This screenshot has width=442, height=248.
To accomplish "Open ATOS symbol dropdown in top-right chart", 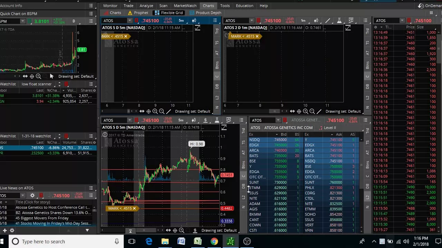I will coord(252,21).
